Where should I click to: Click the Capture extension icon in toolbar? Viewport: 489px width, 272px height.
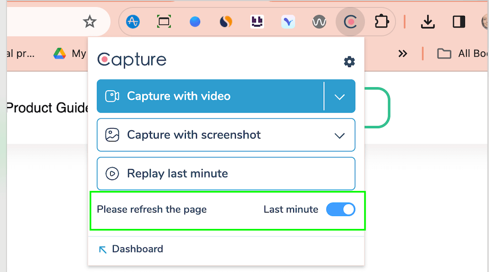350,22
